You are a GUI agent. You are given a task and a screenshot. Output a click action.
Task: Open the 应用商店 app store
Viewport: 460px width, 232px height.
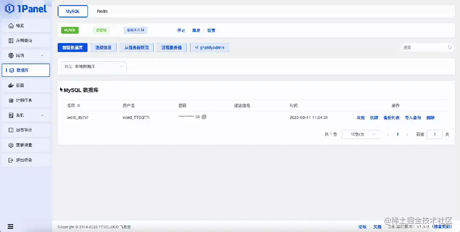(26, 41)
